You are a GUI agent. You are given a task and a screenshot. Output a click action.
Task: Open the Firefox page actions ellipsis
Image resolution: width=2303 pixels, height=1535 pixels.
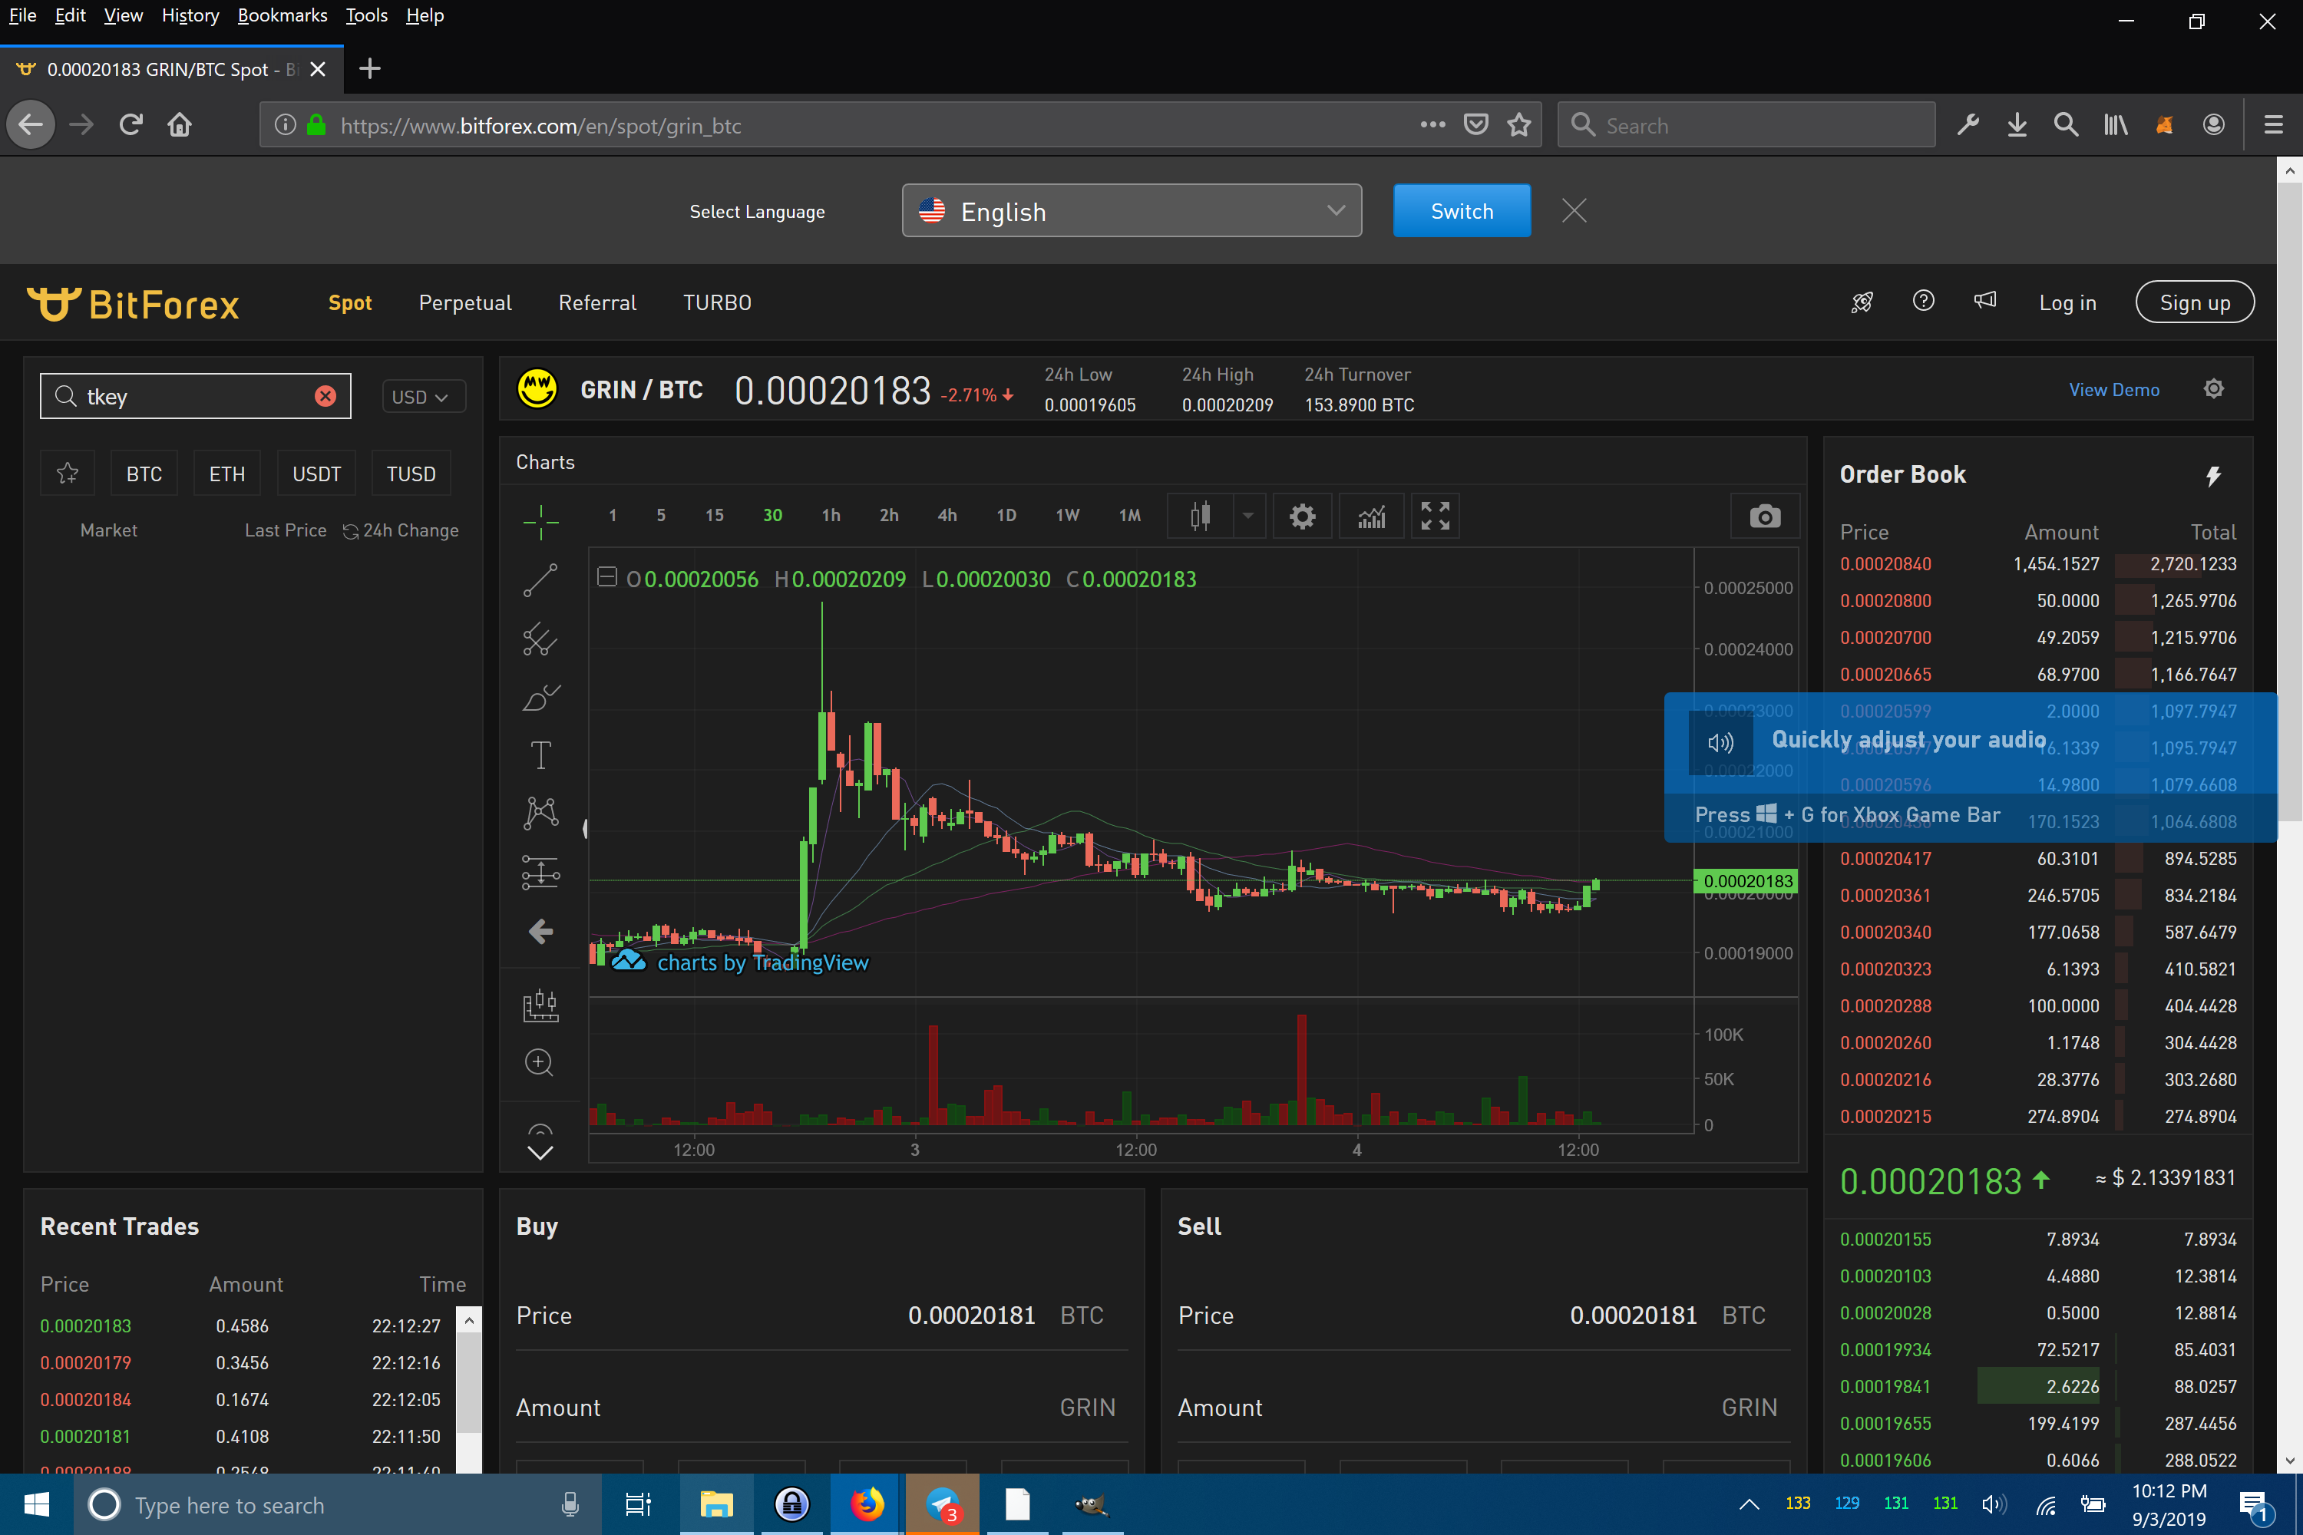pyautogui.click(x=1432, y=124)
